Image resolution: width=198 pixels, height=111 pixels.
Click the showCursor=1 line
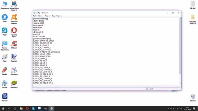39,36
